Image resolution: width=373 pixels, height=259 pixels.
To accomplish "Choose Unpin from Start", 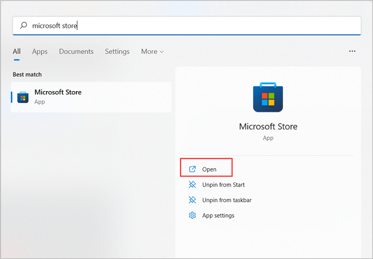I will [223, 185].
